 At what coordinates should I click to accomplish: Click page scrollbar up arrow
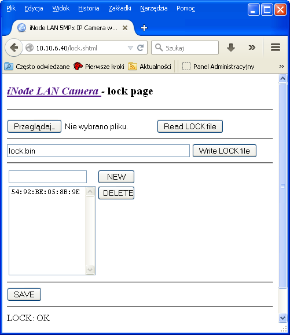point(282,79)
